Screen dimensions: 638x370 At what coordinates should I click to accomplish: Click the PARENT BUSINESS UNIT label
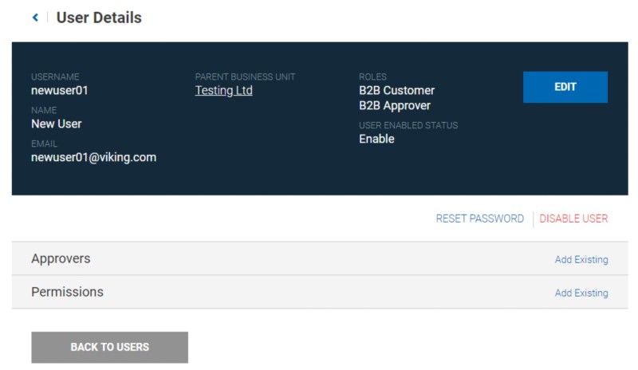(245, 77)
